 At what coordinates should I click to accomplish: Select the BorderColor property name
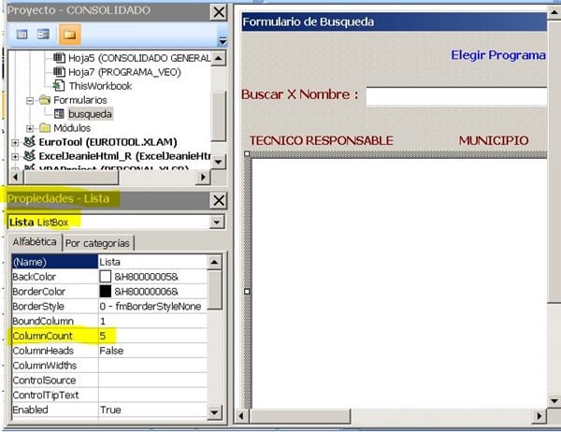38,292
